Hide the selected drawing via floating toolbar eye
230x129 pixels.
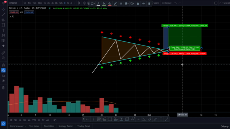click(143, 4)
